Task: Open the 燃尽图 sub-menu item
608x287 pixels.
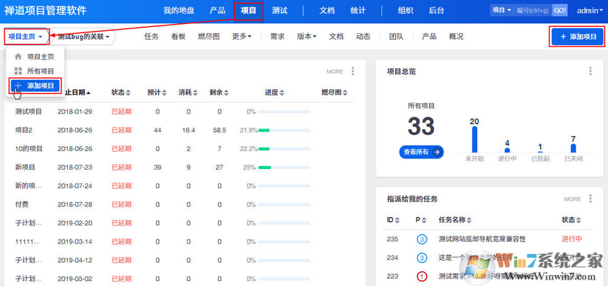Action: [208, 37]
